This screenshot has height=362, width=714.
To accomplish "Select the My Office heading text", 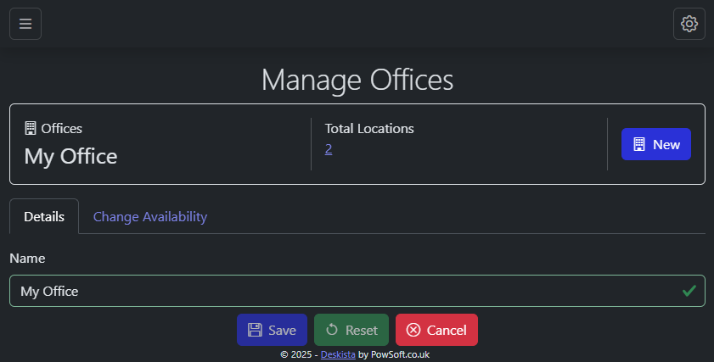I will 70,156.
